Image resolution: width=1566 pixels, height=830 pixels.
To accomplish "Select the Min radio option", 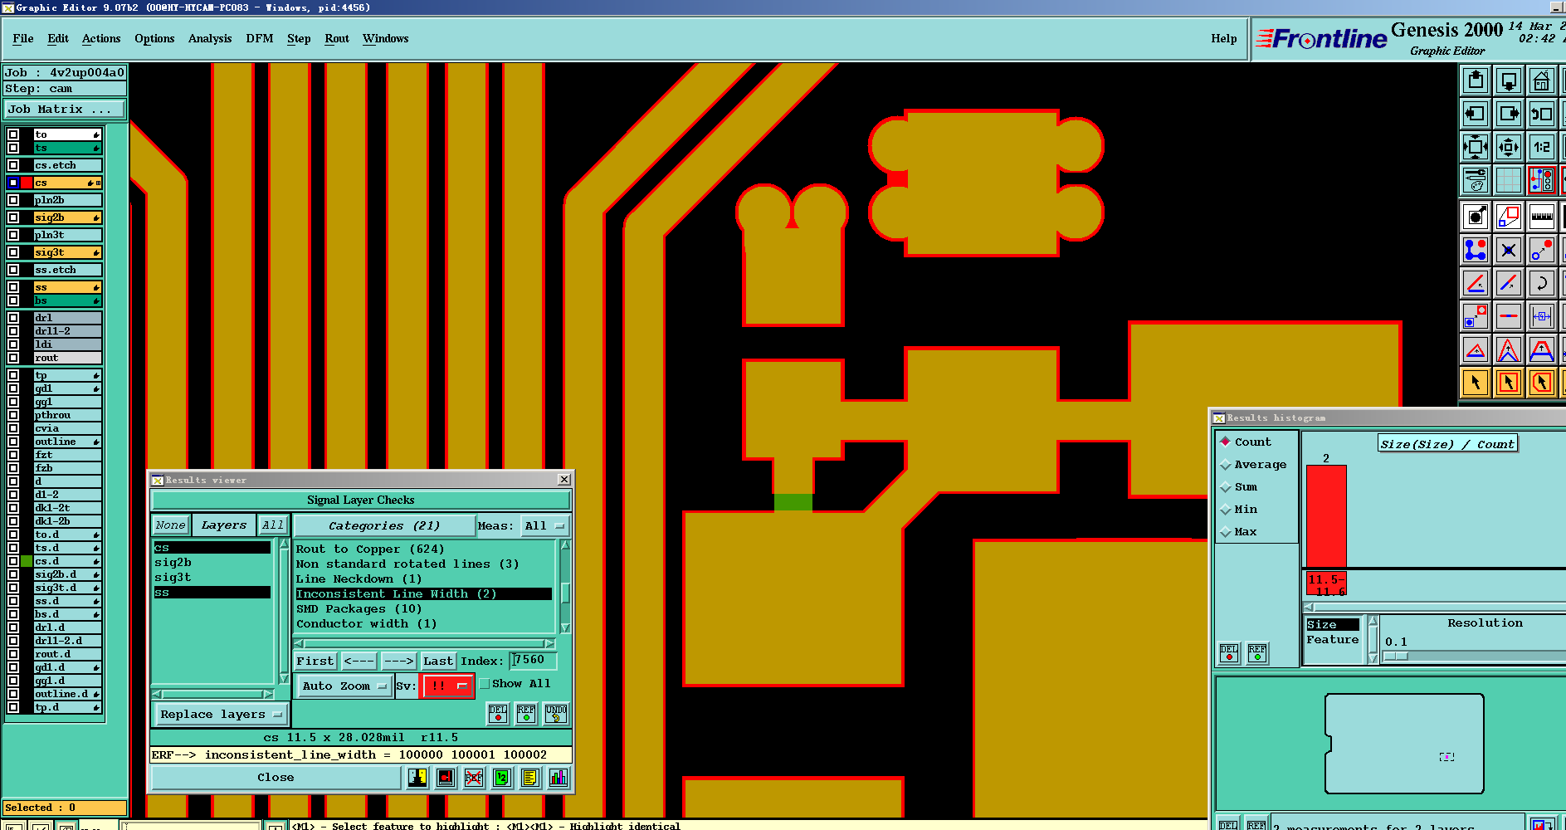I will coord(1226,509).
